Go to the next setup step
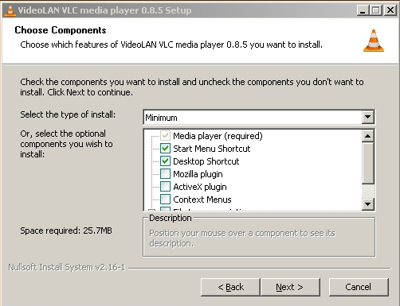This screenshot has height=306, width=400. pos(290,287)
